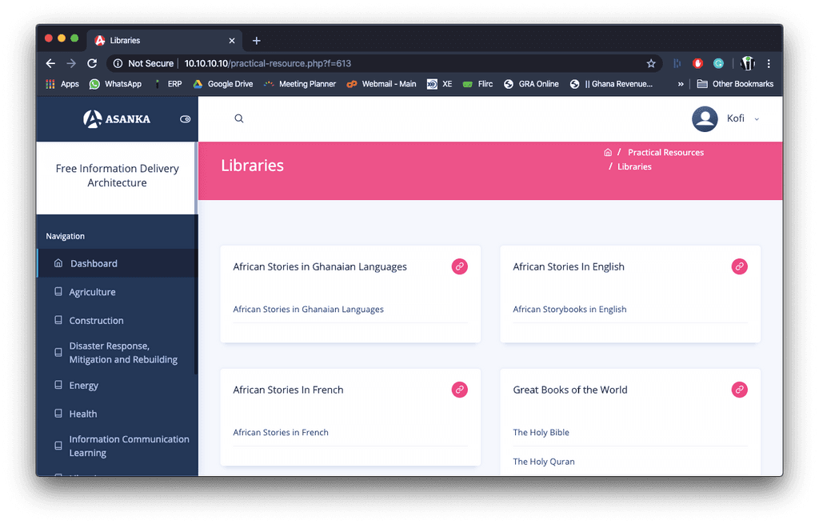The height and width of the screenshot is (524, 819).
Task: Click the browser back arrow
Action: coord(50,63)
